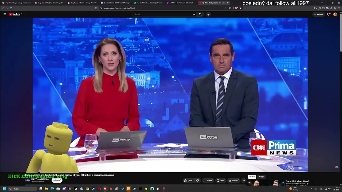
Task: Click the page vertical scrollbar
Action: click(x=341, y=32)
